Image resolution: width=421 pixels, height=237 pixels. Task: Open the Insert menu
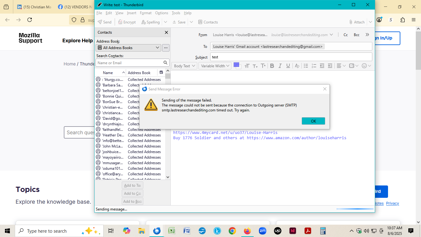132,13
